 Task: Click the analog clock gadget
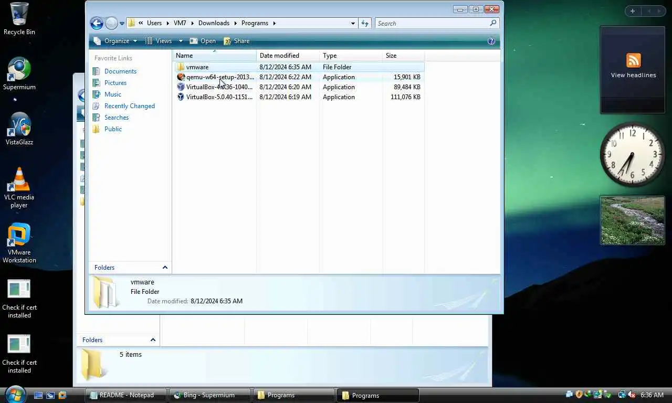632,155
